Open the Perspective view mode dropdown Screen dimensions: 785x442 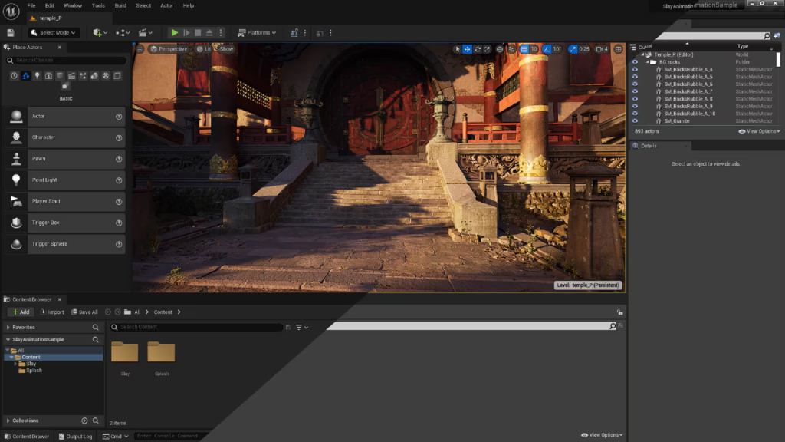(x=169, y=49)
